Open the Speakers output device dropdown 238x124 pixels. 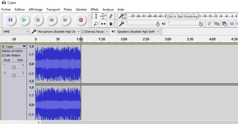[x=138, y=32]
